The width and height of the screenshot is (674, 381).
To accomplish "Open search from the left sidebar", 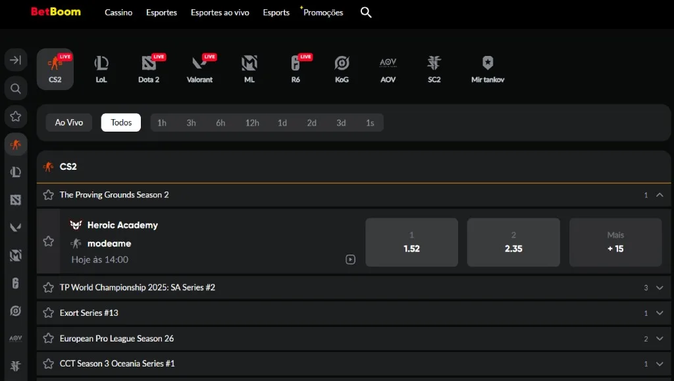I will [x=16, y=88].
